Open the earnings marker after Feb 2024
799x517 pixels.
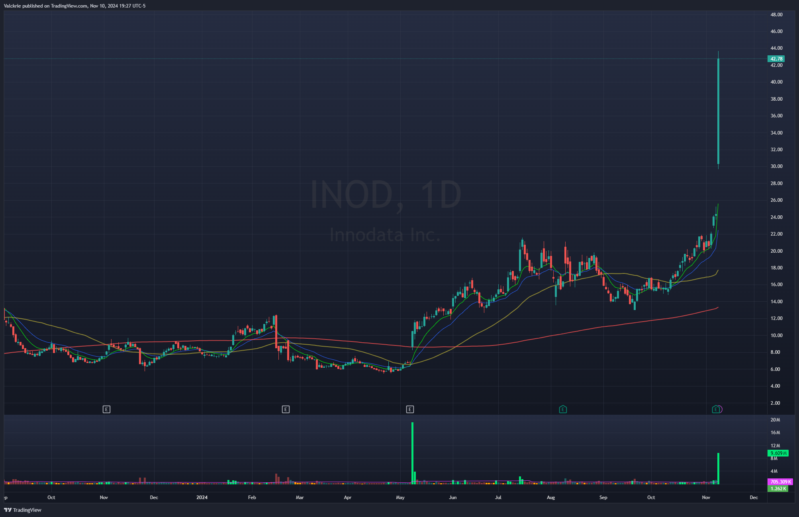[286, 409]
